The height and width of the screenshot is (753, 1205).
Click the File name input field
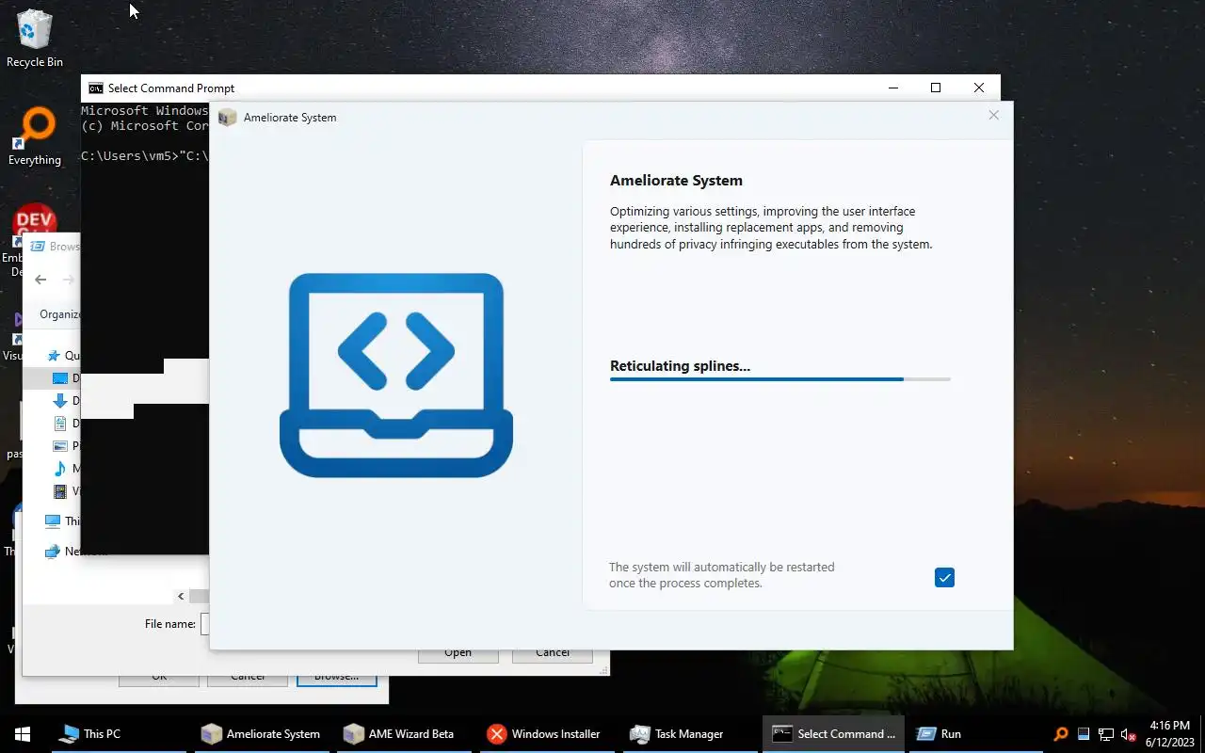point(205,624)
